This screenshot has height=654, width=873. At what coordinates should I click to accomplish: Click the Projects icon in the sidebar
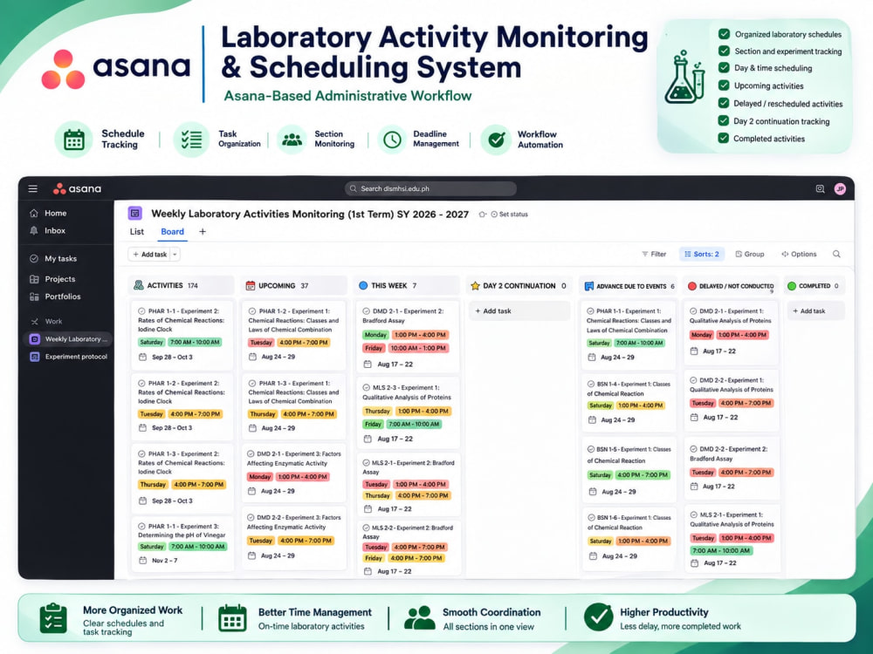[34, 279]
